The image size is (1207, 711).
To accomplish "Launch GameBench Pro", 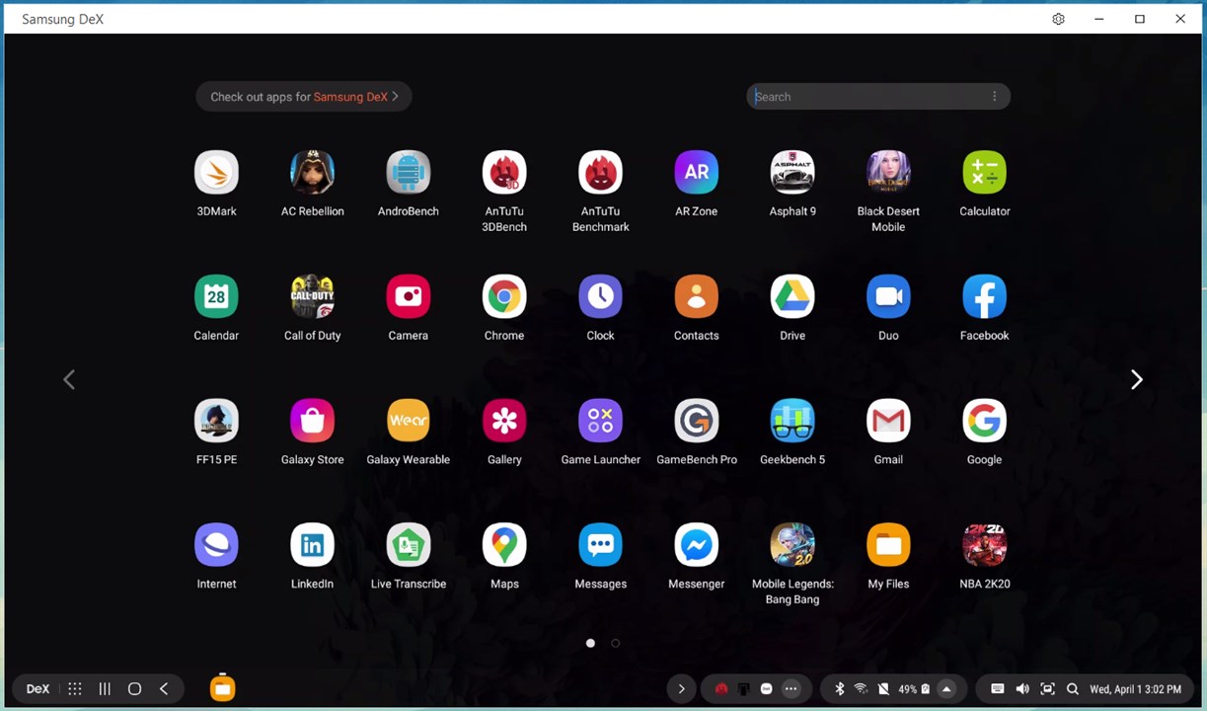I will pos(697,421).
